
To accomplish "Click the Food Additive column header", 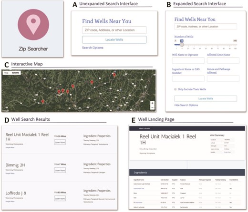I will click(234, 180).
